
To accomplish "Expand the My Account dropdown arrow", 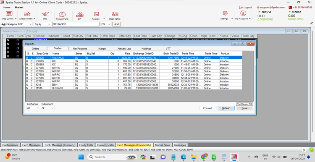I will point(250,18).
